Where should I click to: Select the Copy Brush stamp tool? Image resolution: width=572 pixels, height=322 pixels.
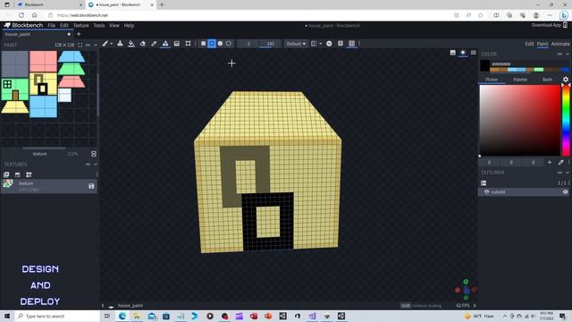(x=120, y=44)
